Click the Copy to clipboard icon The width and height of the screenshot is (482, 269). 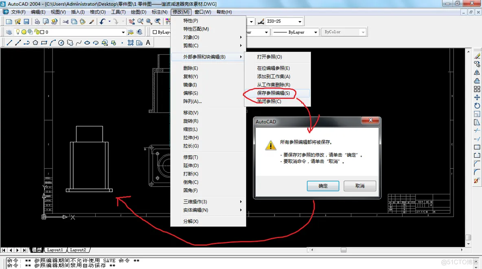click(x=74, y=22)
